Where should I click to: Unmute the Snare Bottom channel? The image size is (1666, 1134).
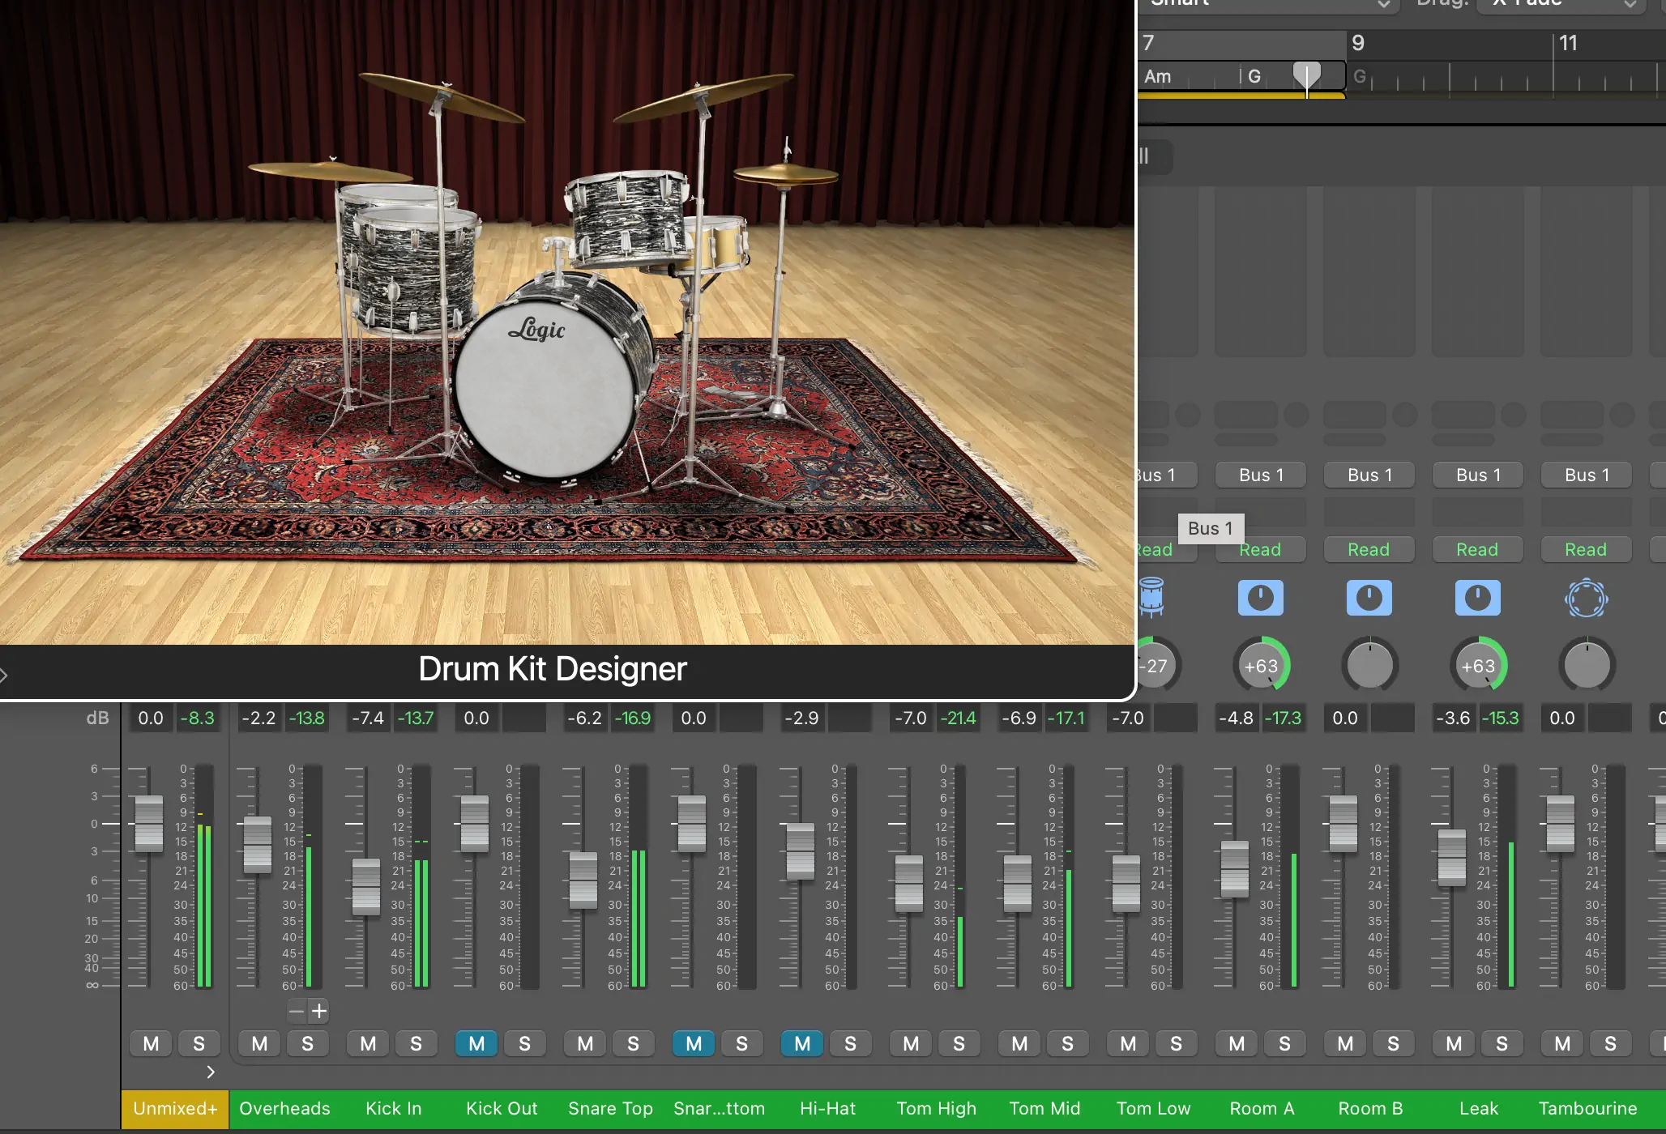(x=694, y=1043)
